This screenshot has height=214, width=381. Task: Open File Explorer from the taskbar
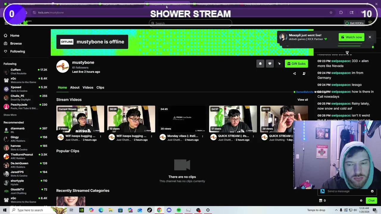[x=110, y=210]
